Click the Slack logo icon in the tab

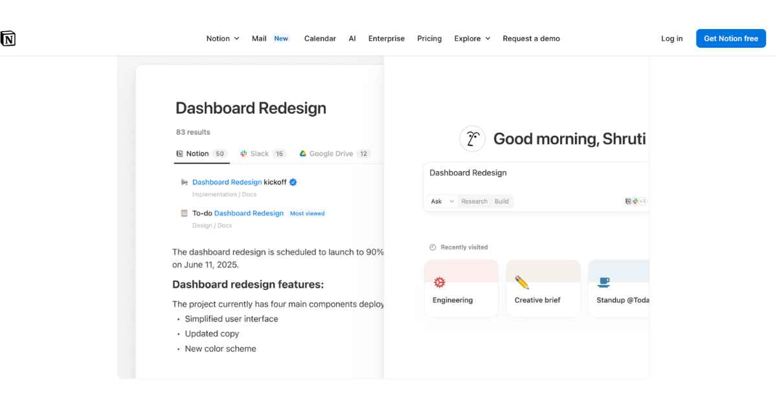click(243, 153)
